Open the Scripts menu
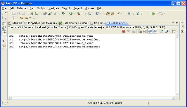The width and height of the screenshot is (187, 108). [x=41, y=8]
